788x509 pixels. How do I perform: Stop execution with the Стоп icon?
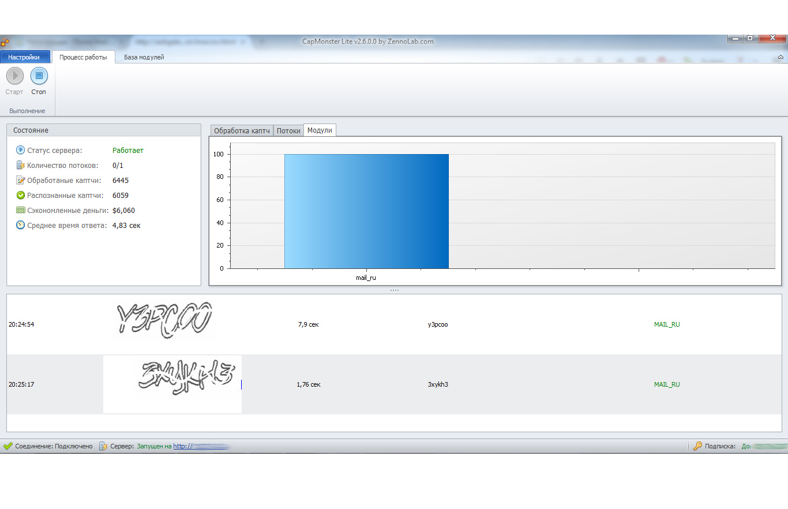click(x=39, y=76)
